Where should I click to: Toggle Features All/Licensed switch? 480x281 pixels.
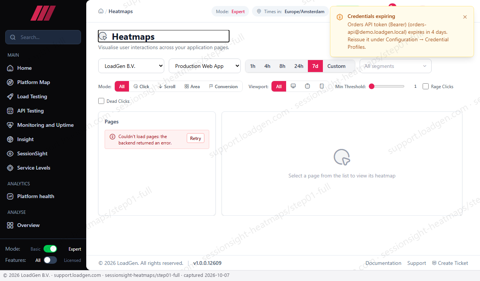pos(50,260)
